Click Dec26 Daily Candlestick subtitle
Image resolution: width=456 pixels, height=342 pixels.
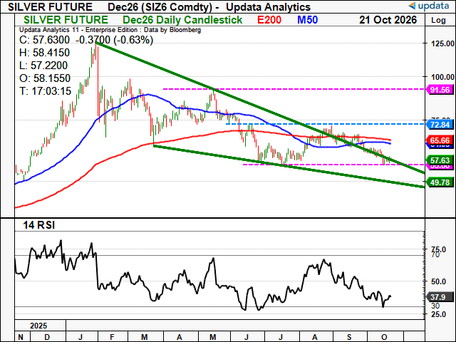coord(182,20)
